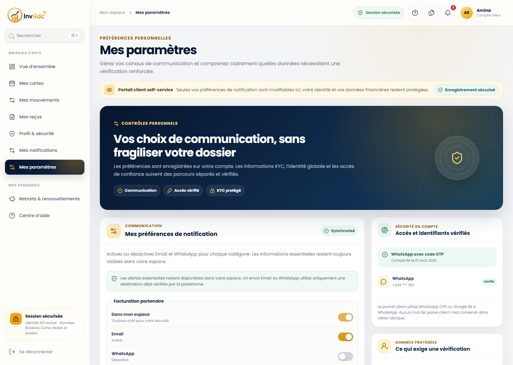Click the Communication chip in hero banner
This screenshot has height=365, width=513.
point(137,190)
